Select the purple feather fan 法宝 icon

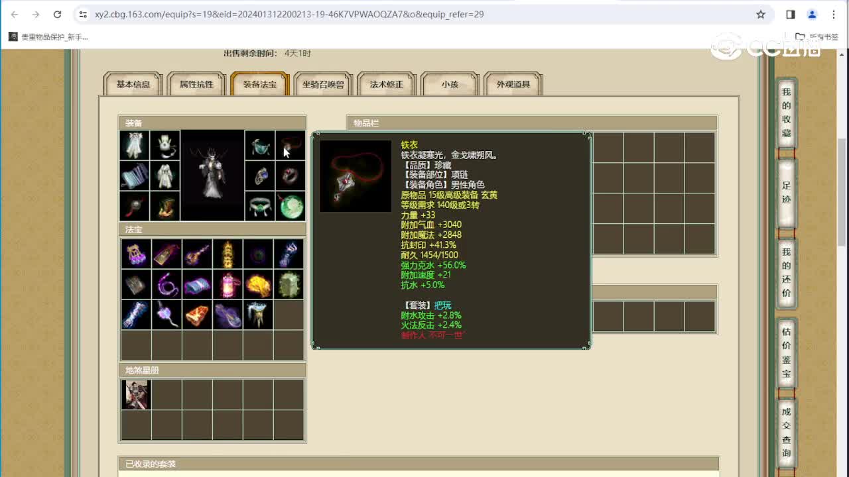228,315
